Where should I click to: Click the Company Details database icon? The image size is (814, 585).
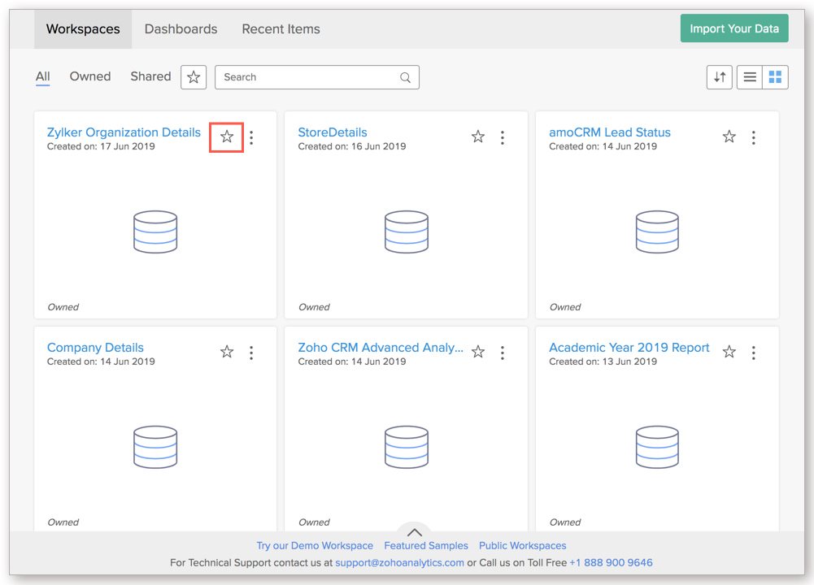coord(155,447)
